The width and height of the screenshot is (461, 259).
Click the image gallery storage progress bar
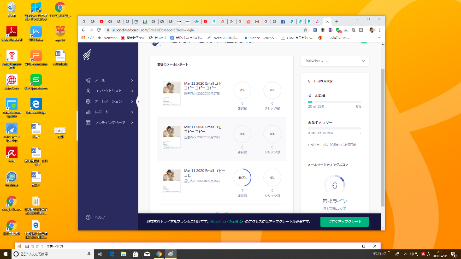[335, 129]
